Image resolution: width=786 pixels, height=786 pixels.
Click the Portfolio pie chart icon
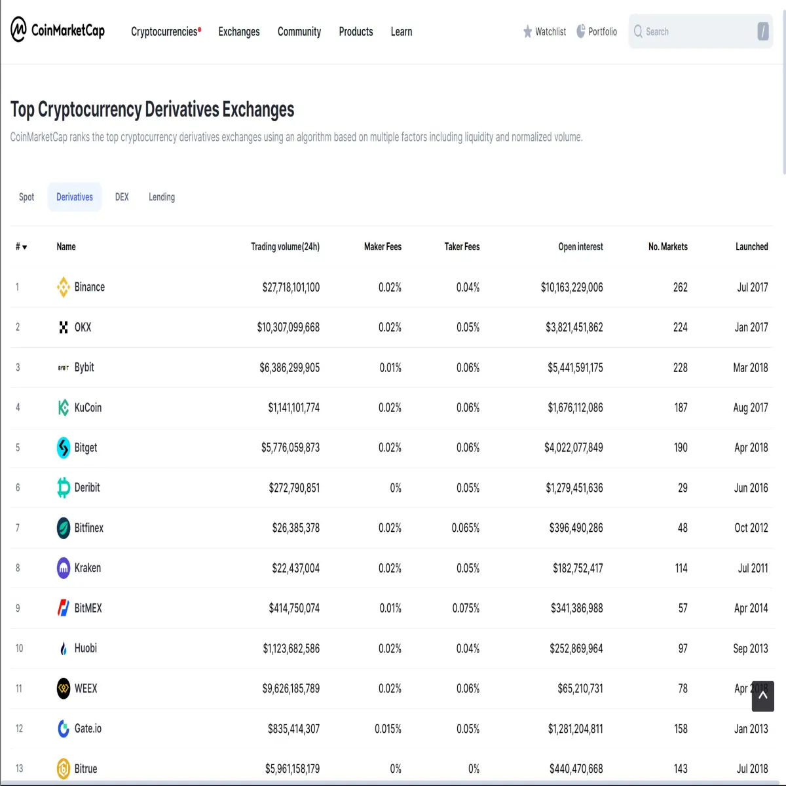pyautogui.click(x=581, y=31)
